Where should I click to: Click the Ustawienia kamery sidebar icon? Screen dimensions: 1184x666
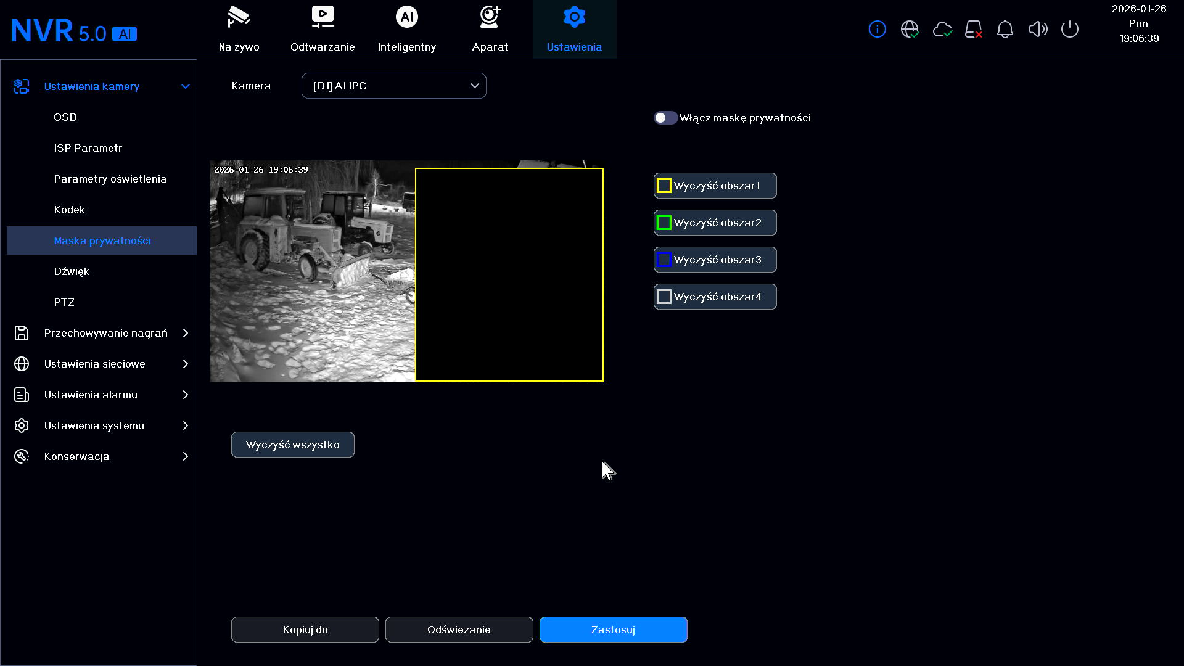click(x=22, y=86)
